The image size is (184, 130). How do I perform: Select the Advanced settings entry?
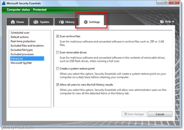[x=27, y=59]
